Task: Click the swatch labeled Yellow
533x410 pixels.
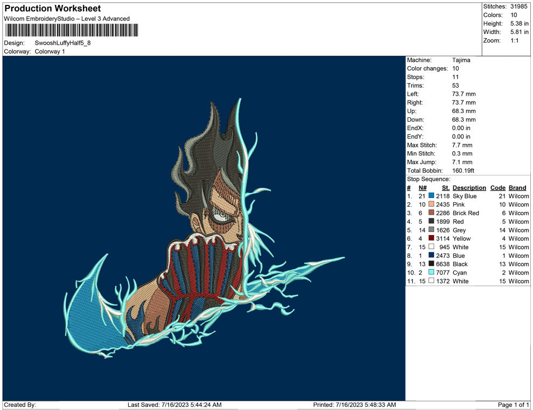Action: point(431,238)
